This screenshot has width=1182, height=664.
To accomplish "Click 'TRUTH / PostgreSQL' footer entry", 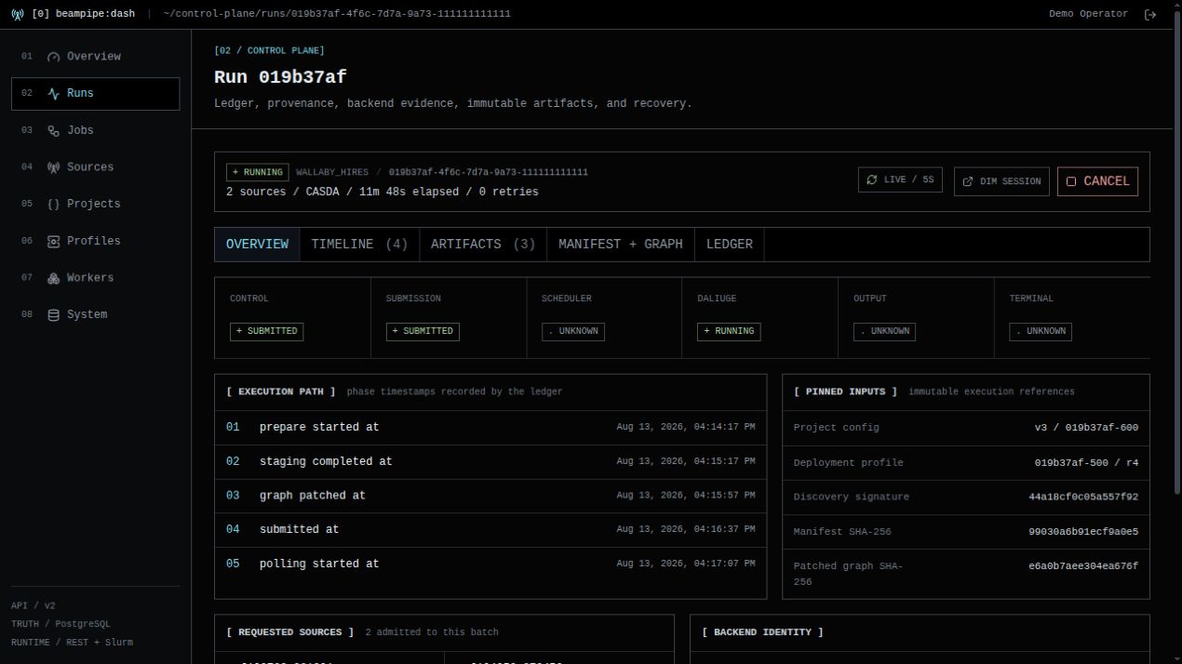I will coord(60,624).
